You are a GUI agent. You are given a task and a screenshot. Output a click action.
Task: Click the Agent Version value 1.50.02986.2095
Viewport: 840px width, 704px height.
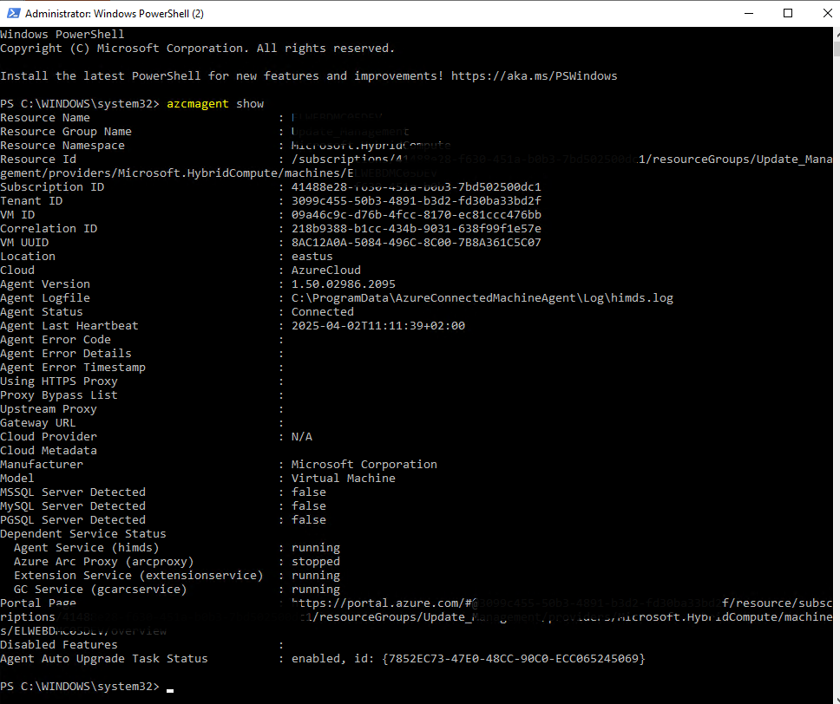[x=344, y=284]
